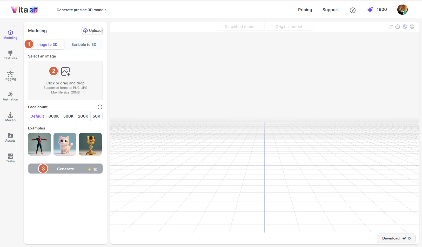
Task: Set face count to 200K
Action: tap(83, 116)
